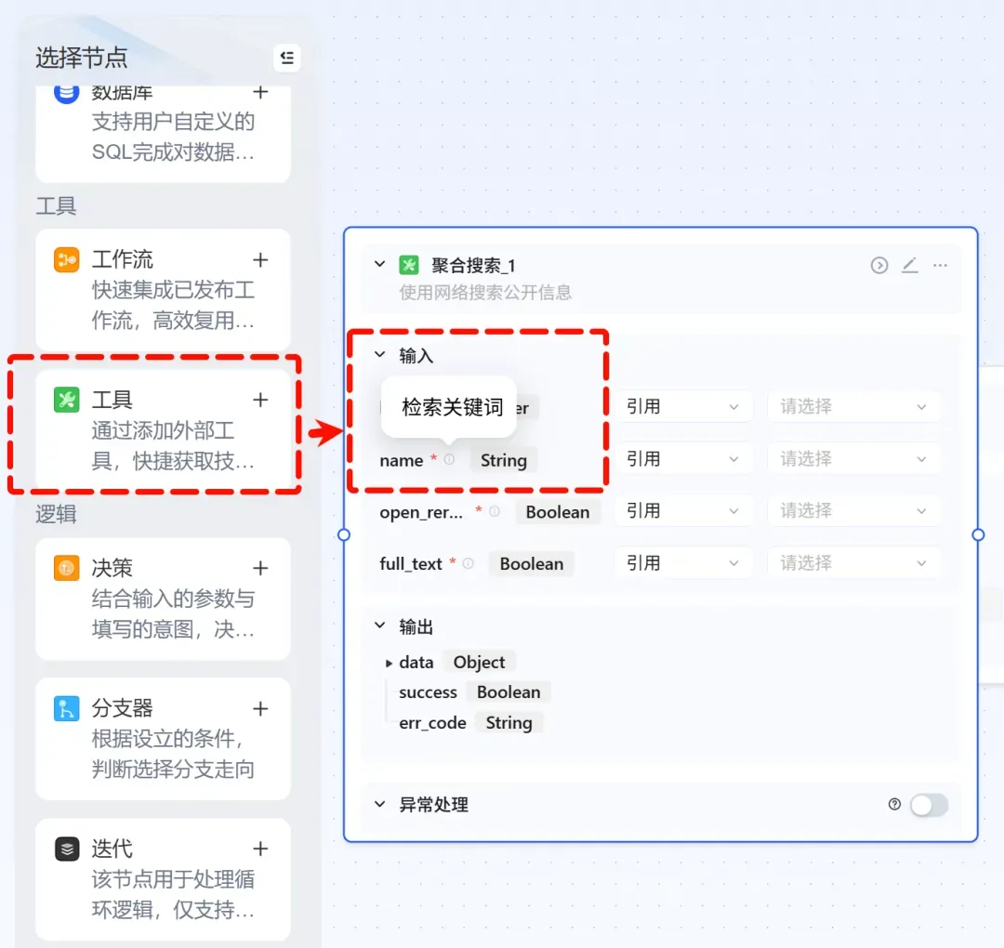Add the 分支器 node with its plus icon
This screenshot has height=948, width=1004.
(x=260, y=708)
